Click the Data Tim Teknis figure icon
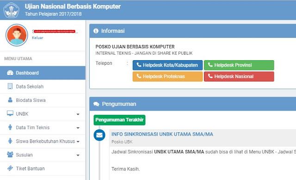 pos(10,127)
